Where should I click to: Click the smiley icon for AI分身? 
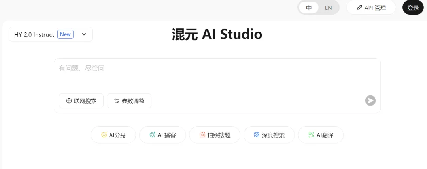coord(104,135)
